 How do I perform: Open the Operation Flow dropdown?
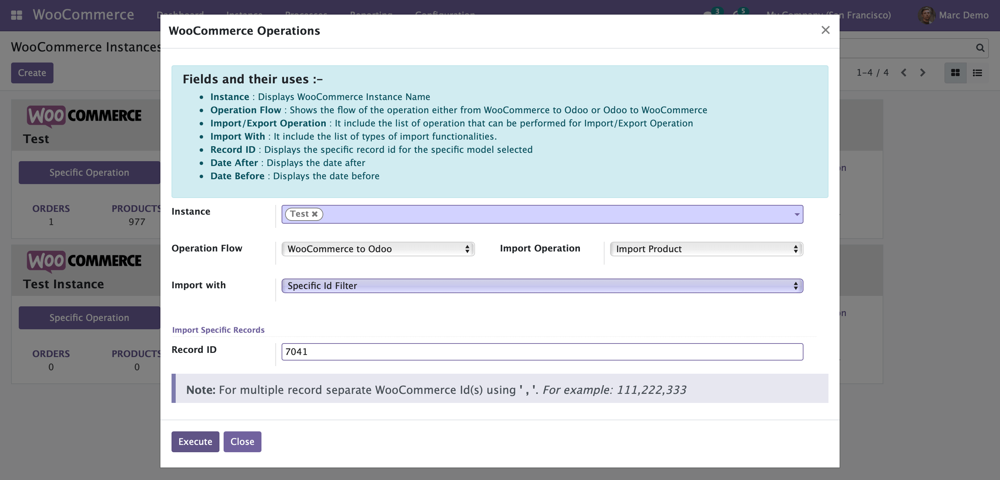point(377,249)
